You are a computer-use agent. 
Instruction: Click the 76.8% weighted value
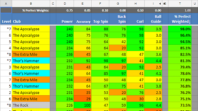coord(180,86)
